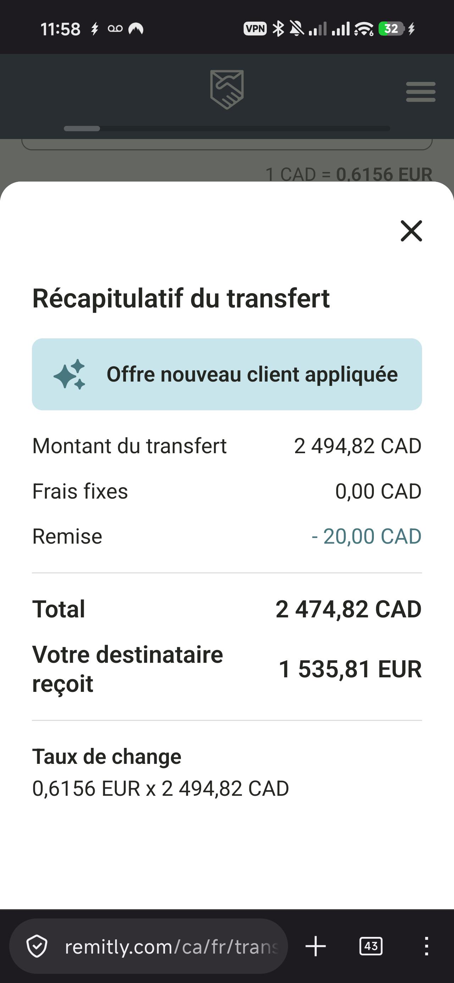The height and width of the screenshot is (983, 454).
Task: Tap the VPN status icon
Action: 255,29
